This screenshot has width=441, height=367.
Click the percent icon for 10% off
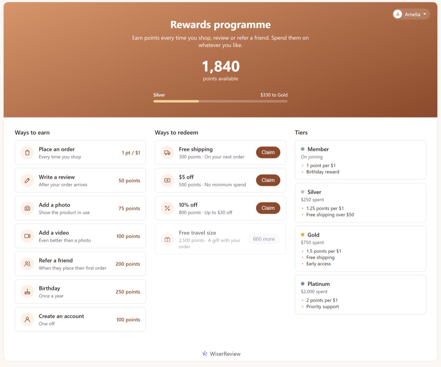(167, 208)
